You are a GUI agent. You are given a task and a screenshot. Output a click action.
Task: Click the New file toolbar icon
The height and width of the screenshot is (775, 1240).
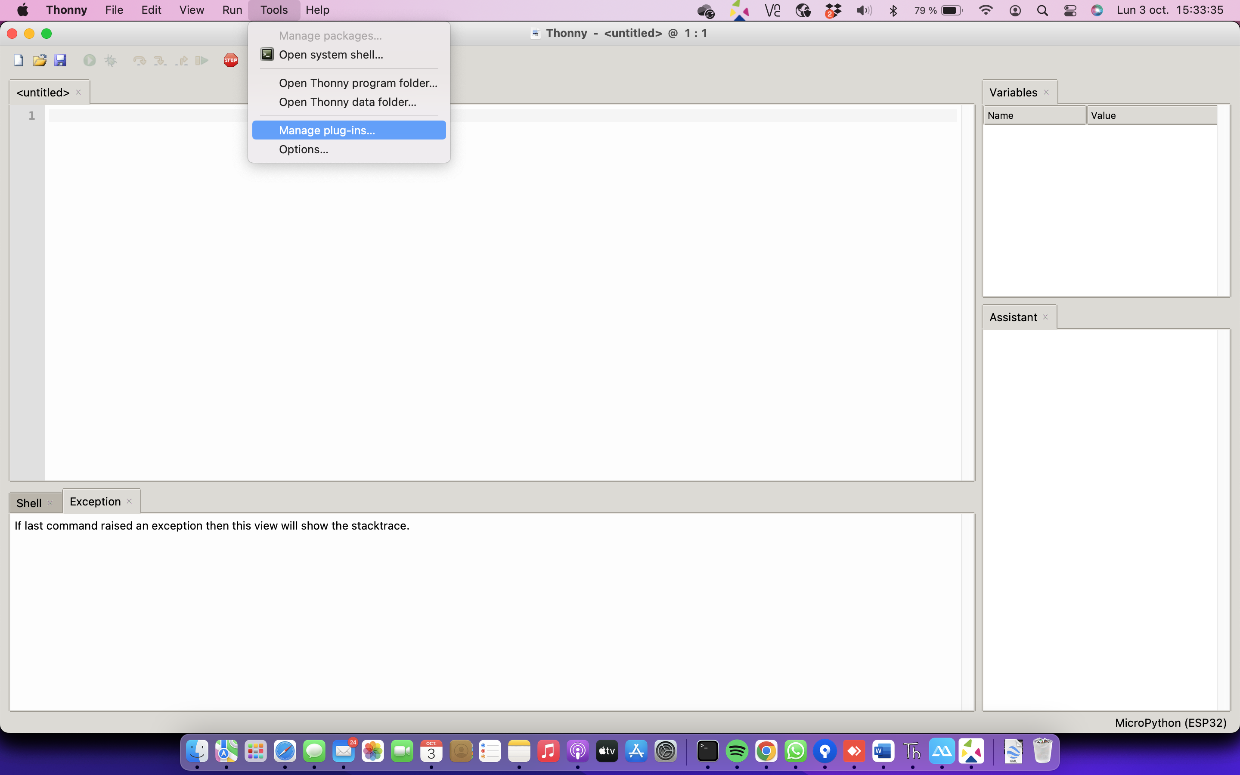point(19,60)
